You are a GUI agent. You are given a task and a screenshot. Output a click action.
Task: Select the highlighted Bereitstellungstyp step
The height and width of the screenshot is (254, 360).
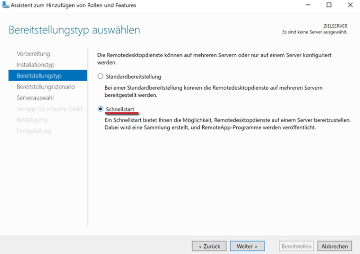coord(39,76)
